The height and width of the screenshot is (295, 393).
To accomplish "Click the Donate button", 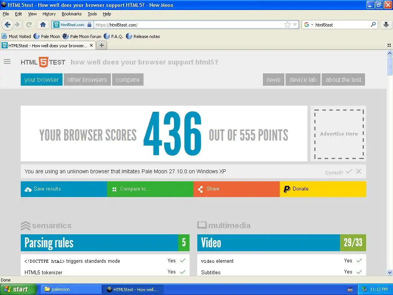I will 323,189.
